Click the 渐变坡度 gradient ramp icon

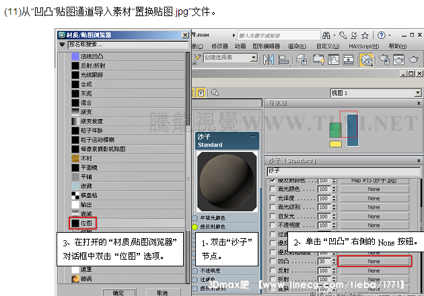click(75, 121)
